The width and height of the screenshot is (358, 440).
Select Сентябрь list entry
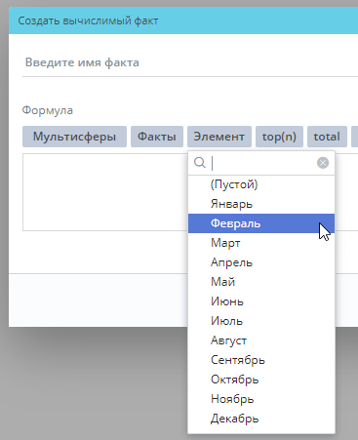point(261,360)
